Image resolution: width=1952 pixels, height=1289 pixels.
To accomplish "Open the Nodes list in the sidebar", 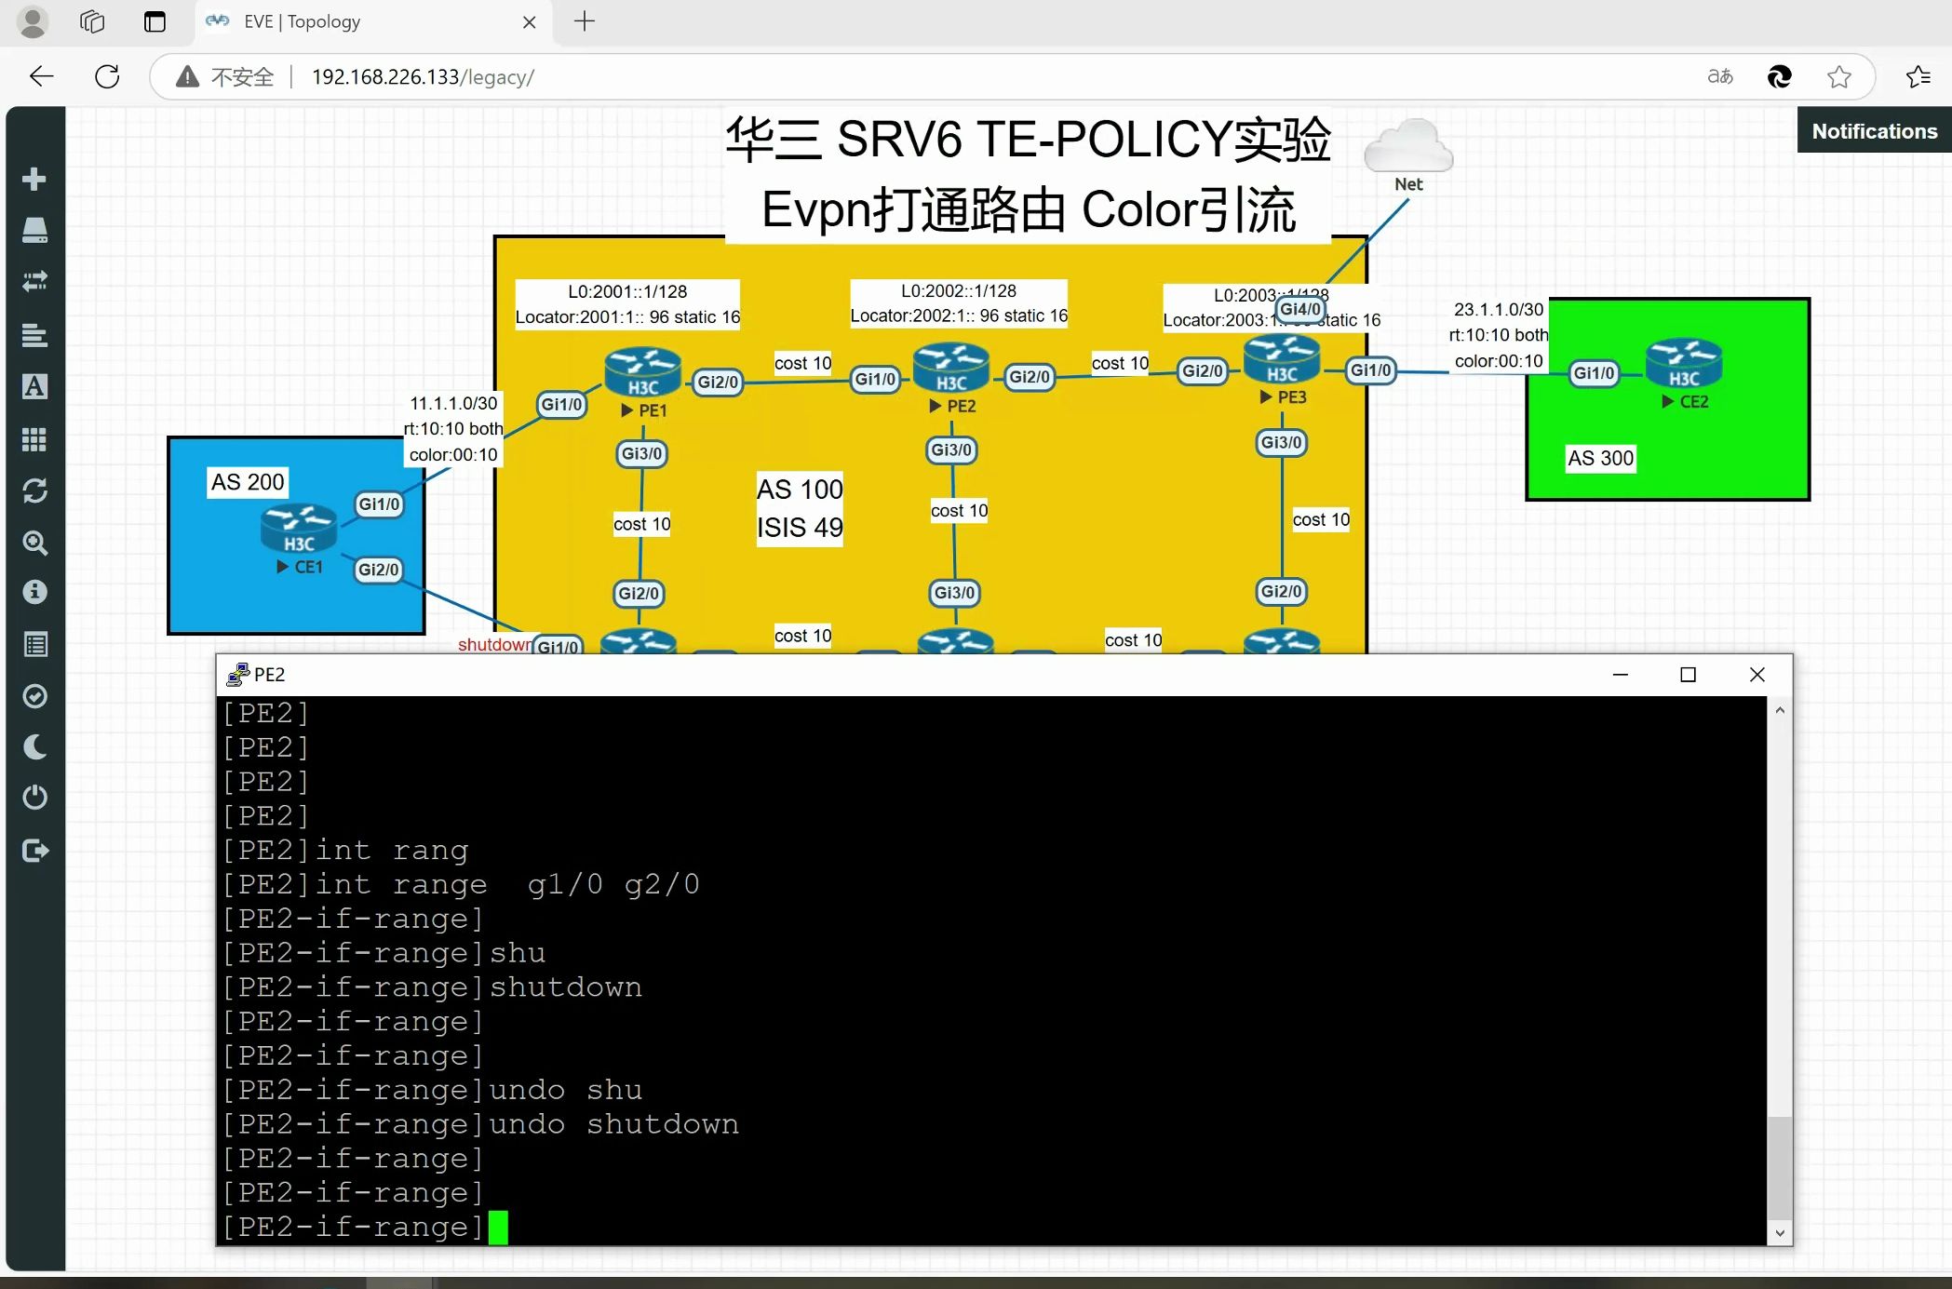I will click(35, 230).
